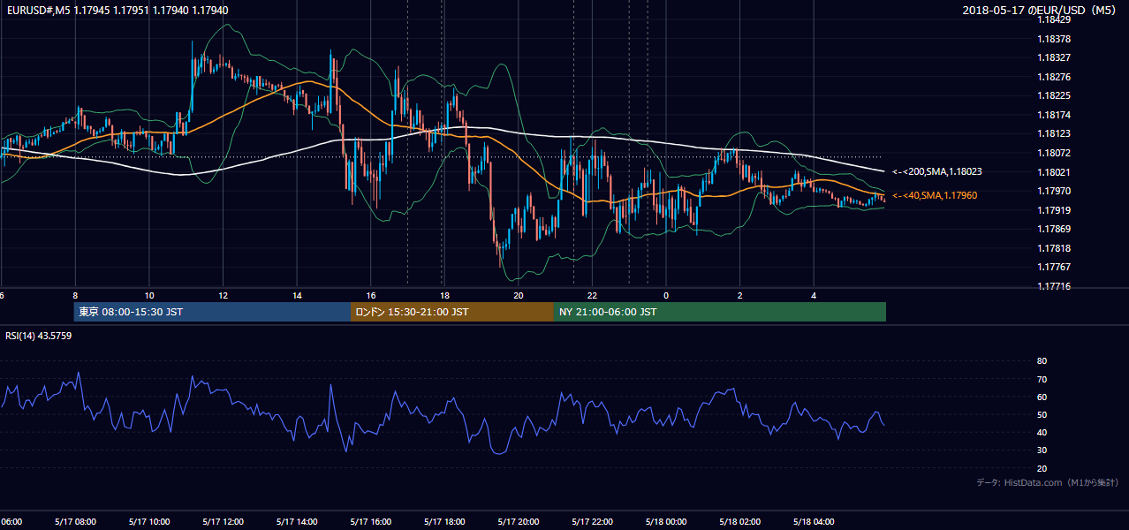1129x530 pixels.
Task: Click the bottom time label 5/17 16:00
Action: tap(371, 521)
